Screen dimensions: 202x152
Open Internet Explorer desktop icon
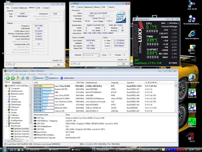click(x=192, y=34)
